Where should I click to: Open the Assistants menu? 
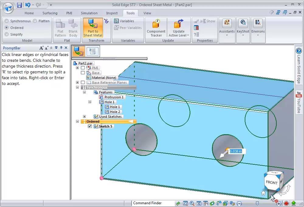[x=227, y=28]
